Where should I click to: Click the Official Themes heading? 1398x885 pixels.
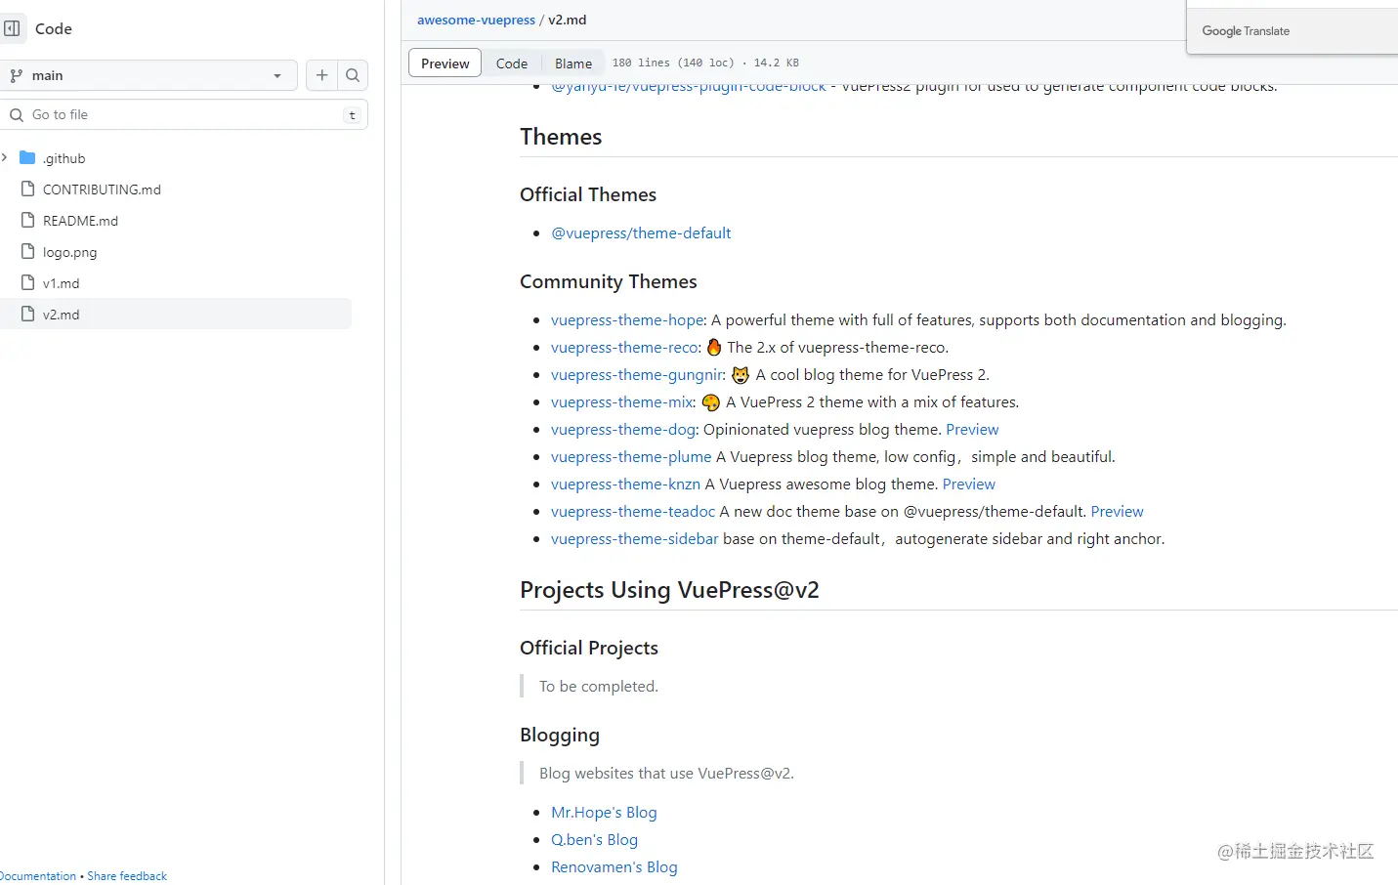(588, 194)
